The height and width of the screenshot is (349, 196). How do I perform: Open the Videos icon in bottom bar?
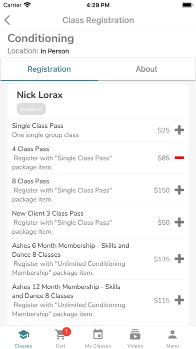(135, 334)
